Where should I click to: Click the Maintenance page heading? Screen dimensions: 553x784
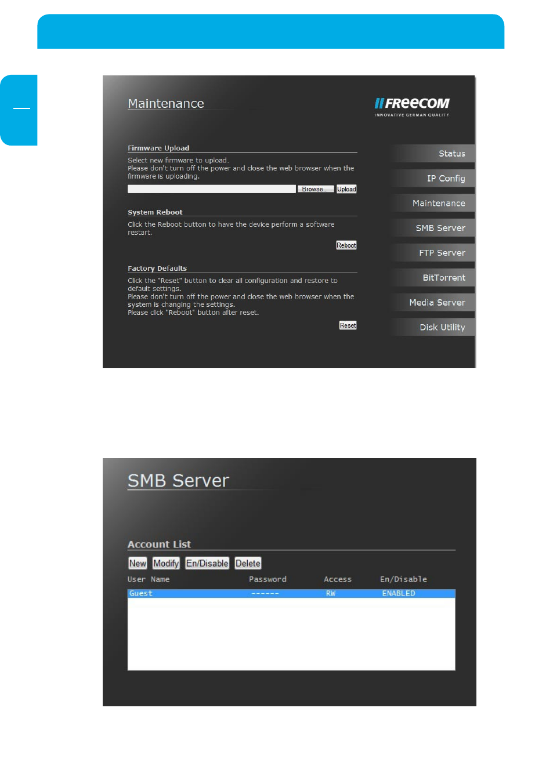166,104
